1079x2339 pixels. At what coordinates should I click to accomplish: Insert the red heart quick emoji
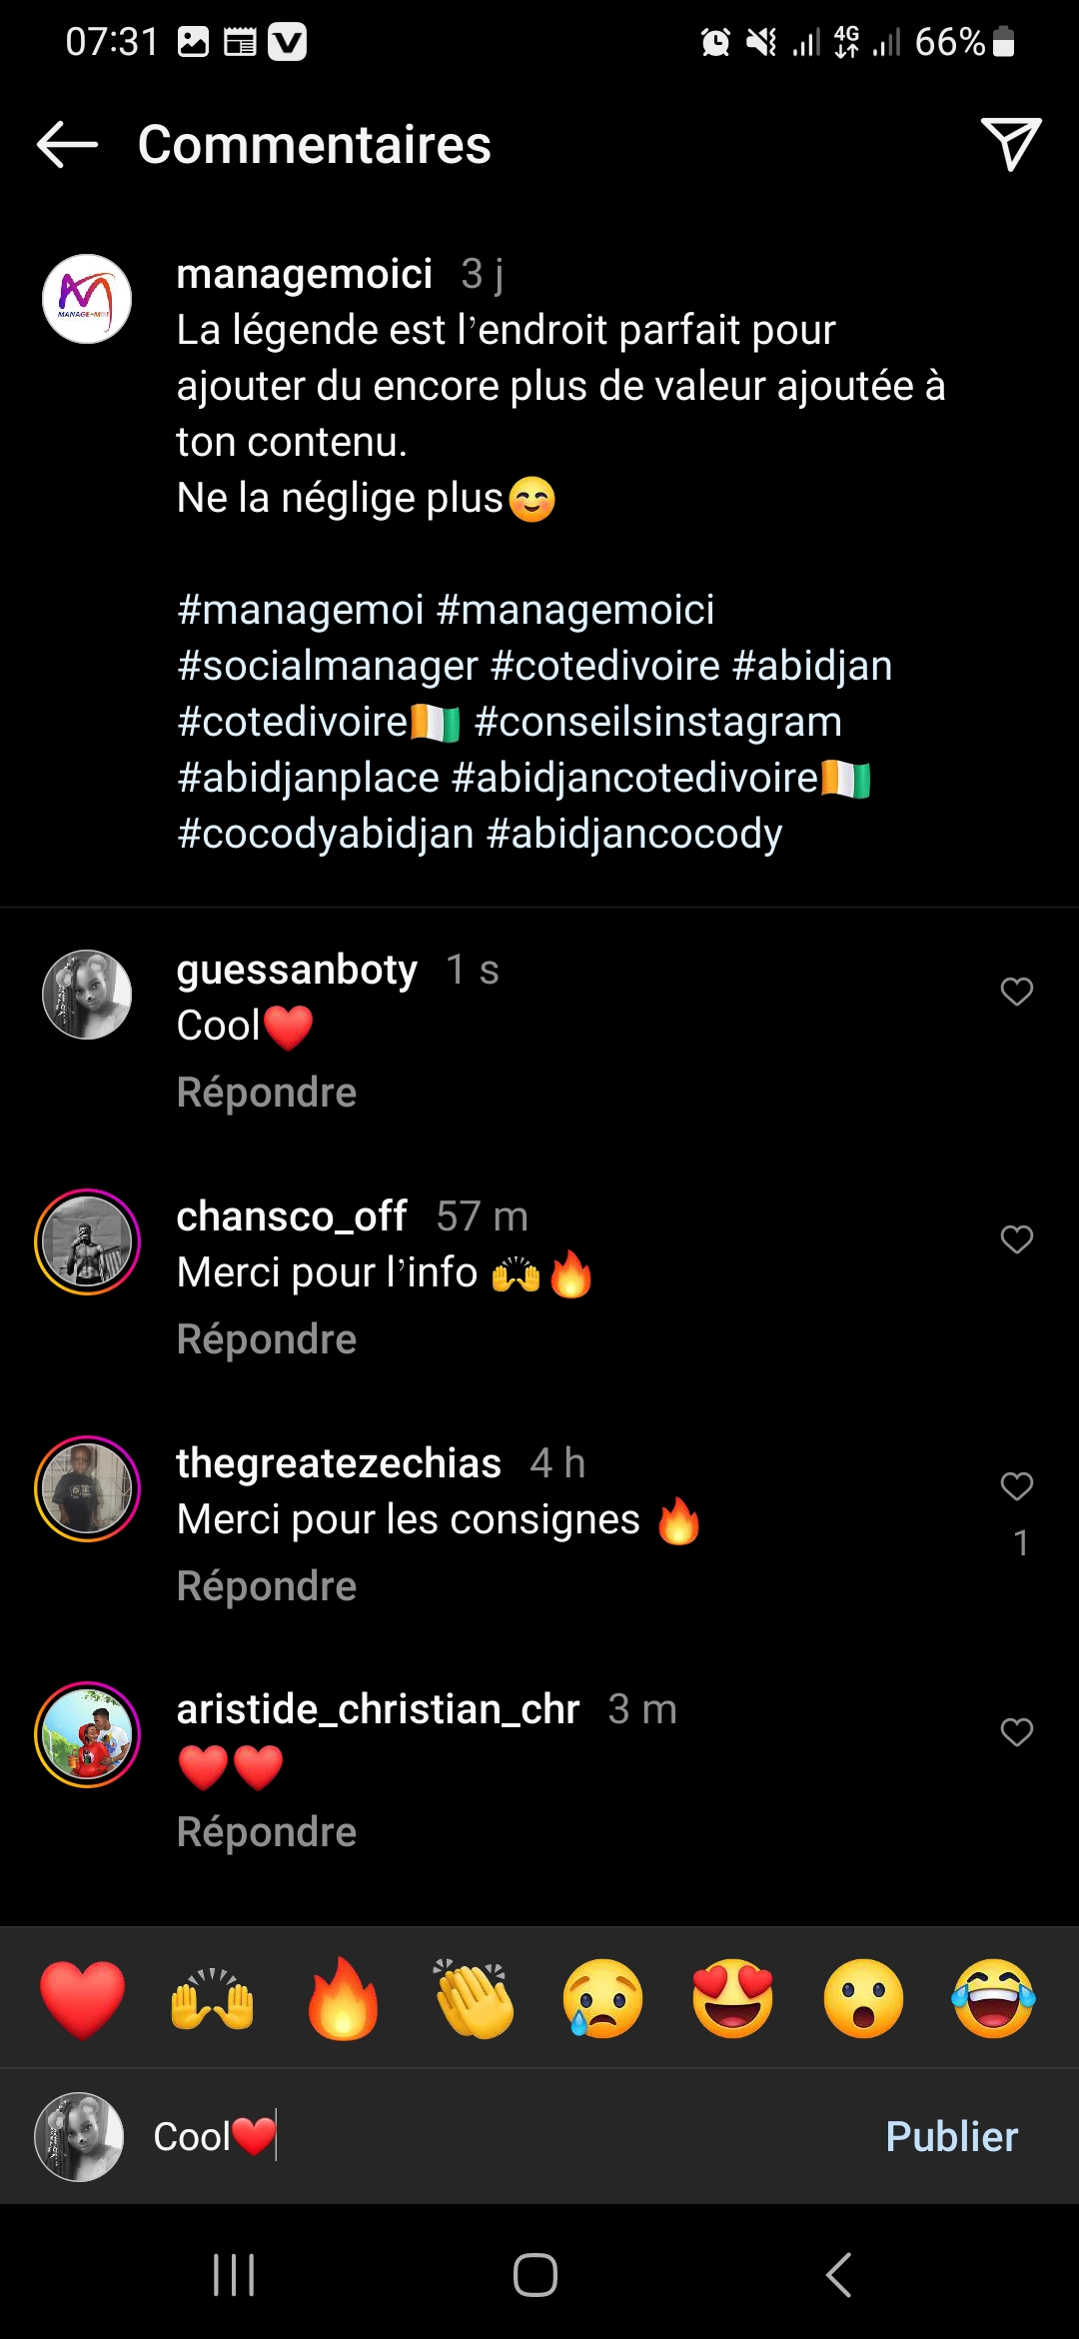(82, 1999)
